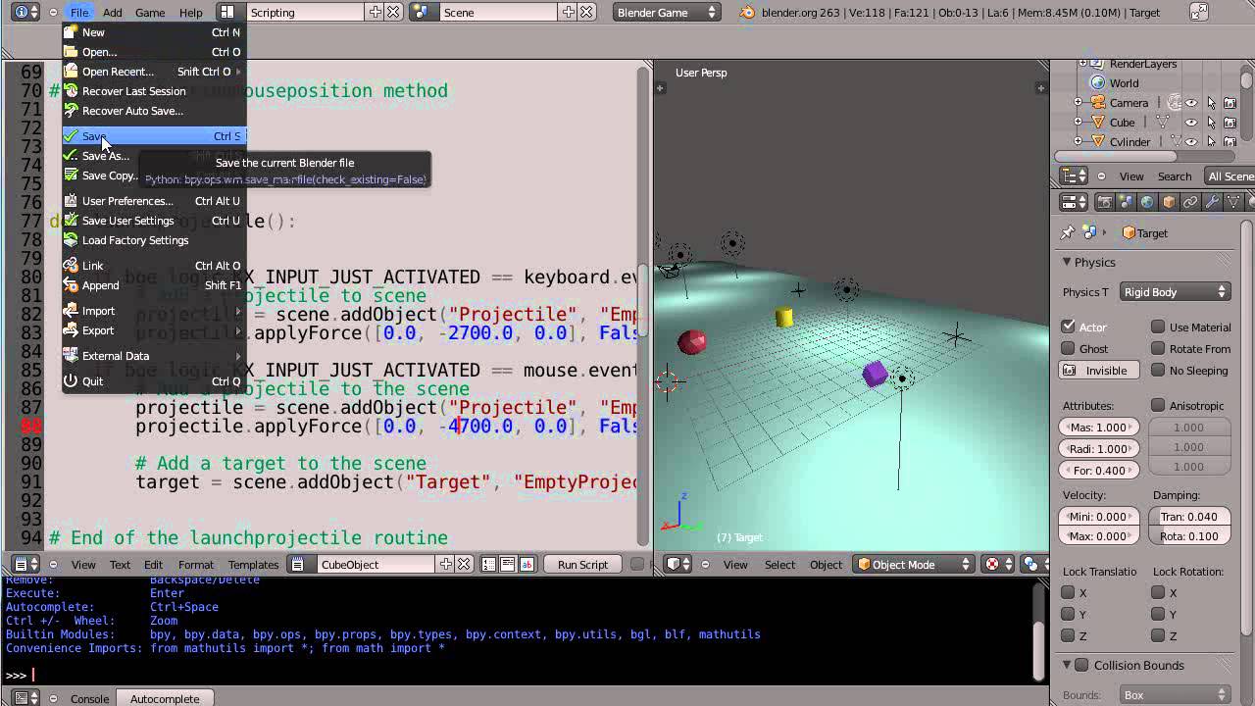Click the Render properties camera tab
Image resolution: width=1255 pixels, height=706 pixels.
click(x=1104, y=202)
